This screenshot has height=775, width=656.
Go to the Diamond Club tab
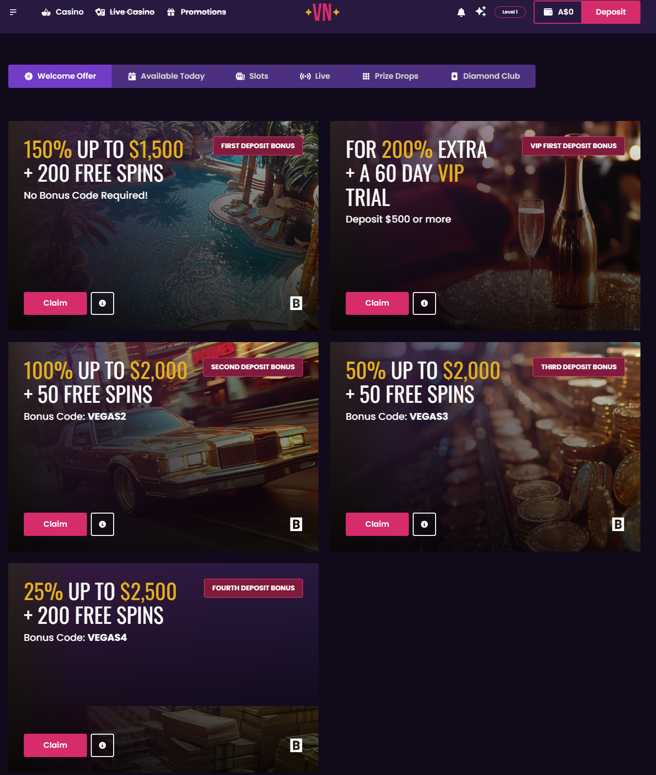tap(485, 76)
